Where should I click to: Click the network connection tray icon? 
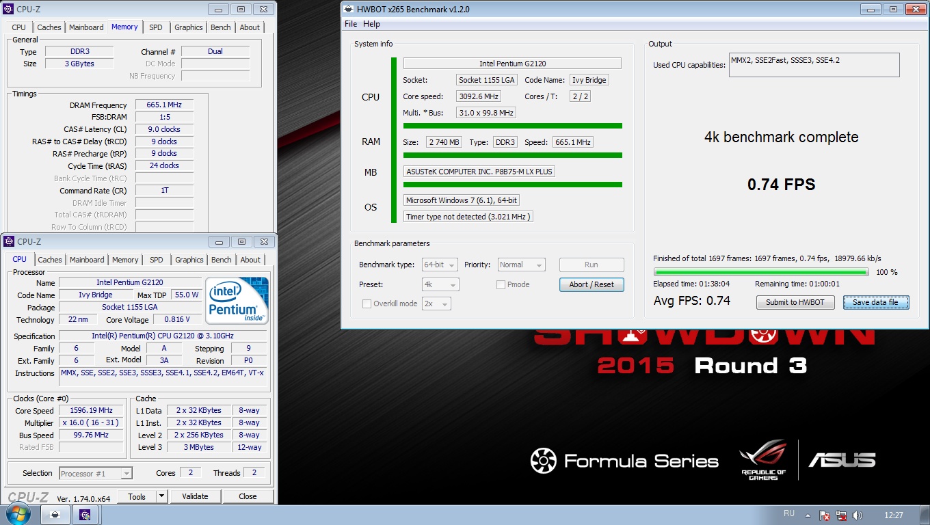[841, 515]
